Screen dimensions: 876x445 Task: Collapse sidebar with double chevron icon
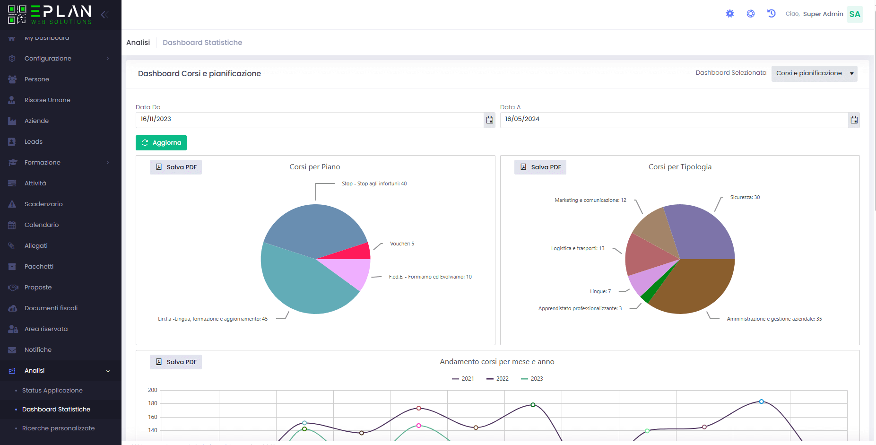[x=104, y=15]
